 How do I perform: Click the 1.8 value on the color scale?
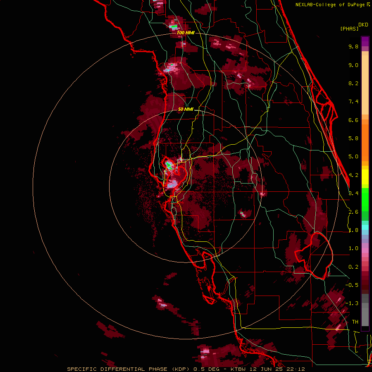(x=353, y=230)
